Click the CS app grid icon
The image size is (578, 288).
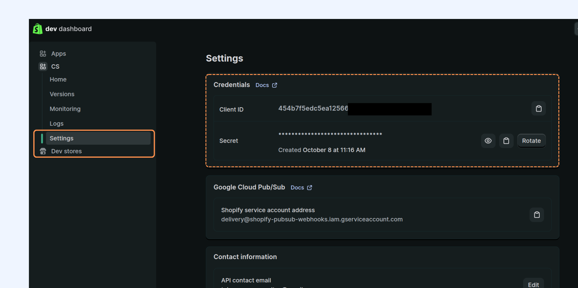[43, 67]
